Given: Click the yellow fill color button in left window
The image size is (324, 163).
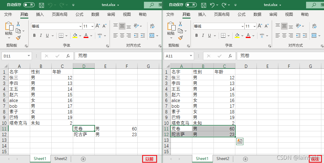Looking at the screenshot, I should pyautogui.click(x=75, y=36).
